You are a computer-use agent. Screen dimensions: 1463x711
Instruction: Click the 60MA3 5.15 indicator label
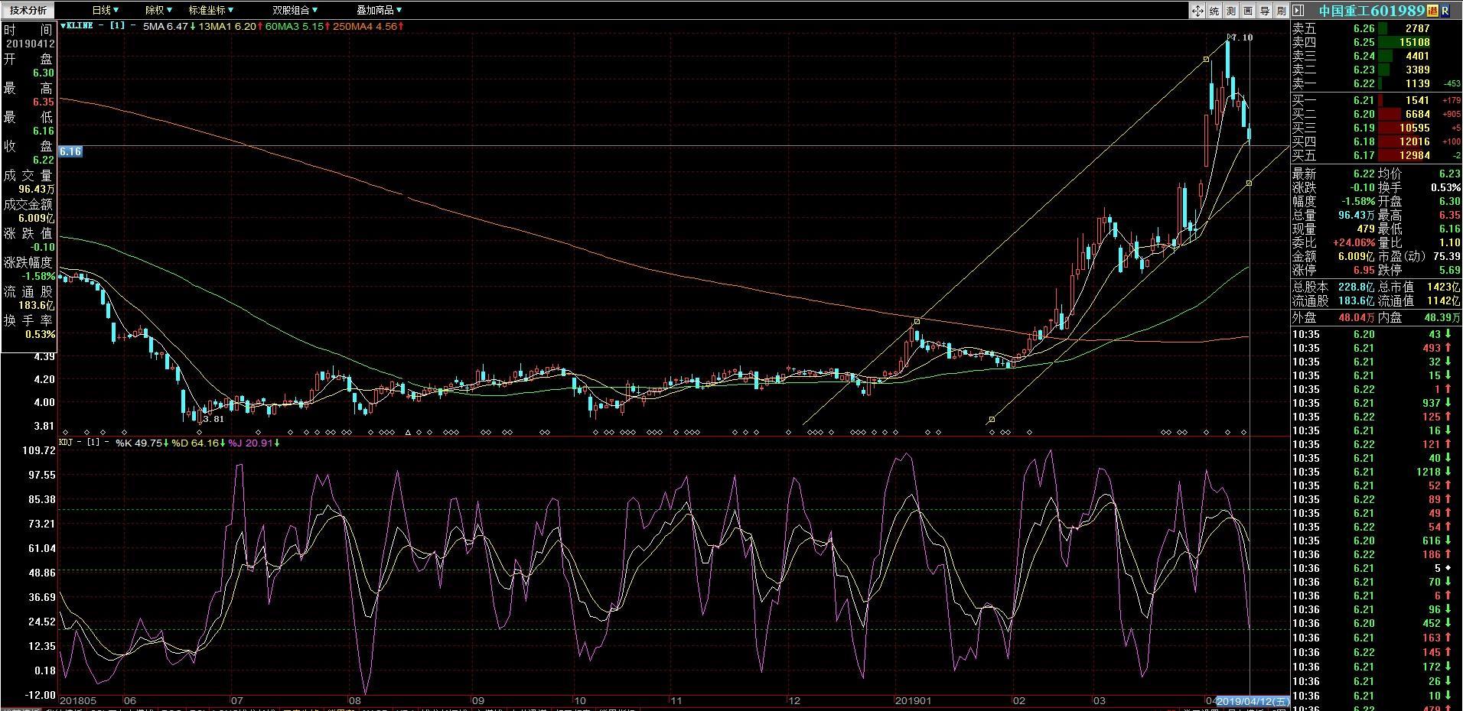pos(297,26)
